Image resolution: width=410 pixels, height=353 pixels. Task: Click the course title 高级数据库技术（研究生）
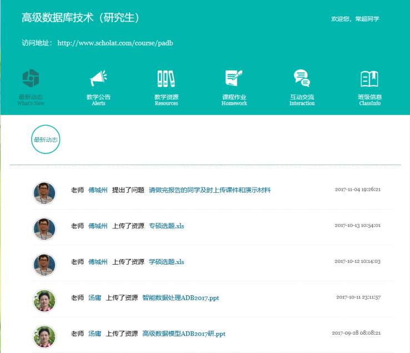(x=81, y=18)
